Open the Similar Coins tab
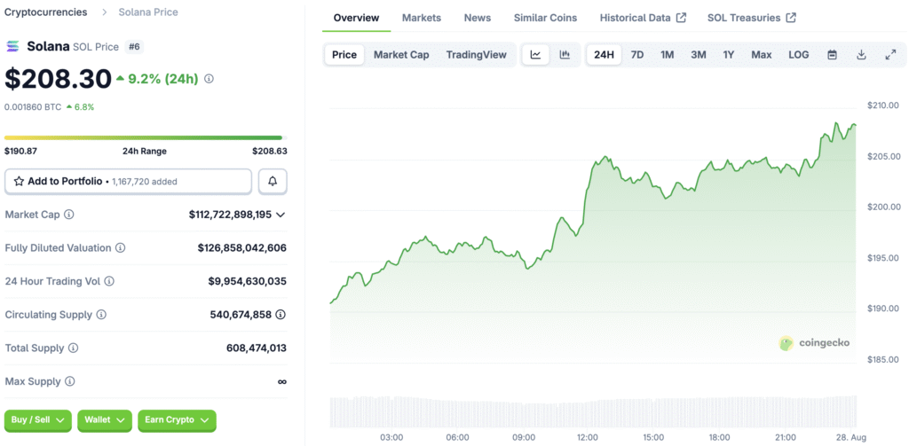Image resolution: width=909 pixels, height=446 pixels. point(546,18)
